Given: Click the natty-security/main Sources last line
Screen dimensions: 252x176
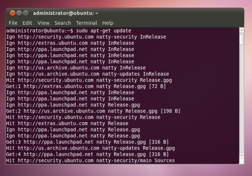Looking at the screenshot, I should click(90, 160).
